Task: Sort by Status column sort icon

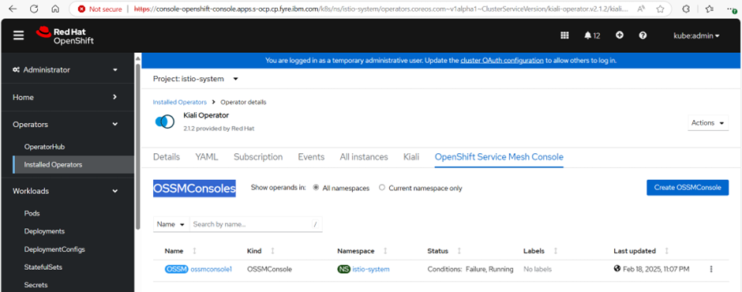Action: [x=459, y=251]
